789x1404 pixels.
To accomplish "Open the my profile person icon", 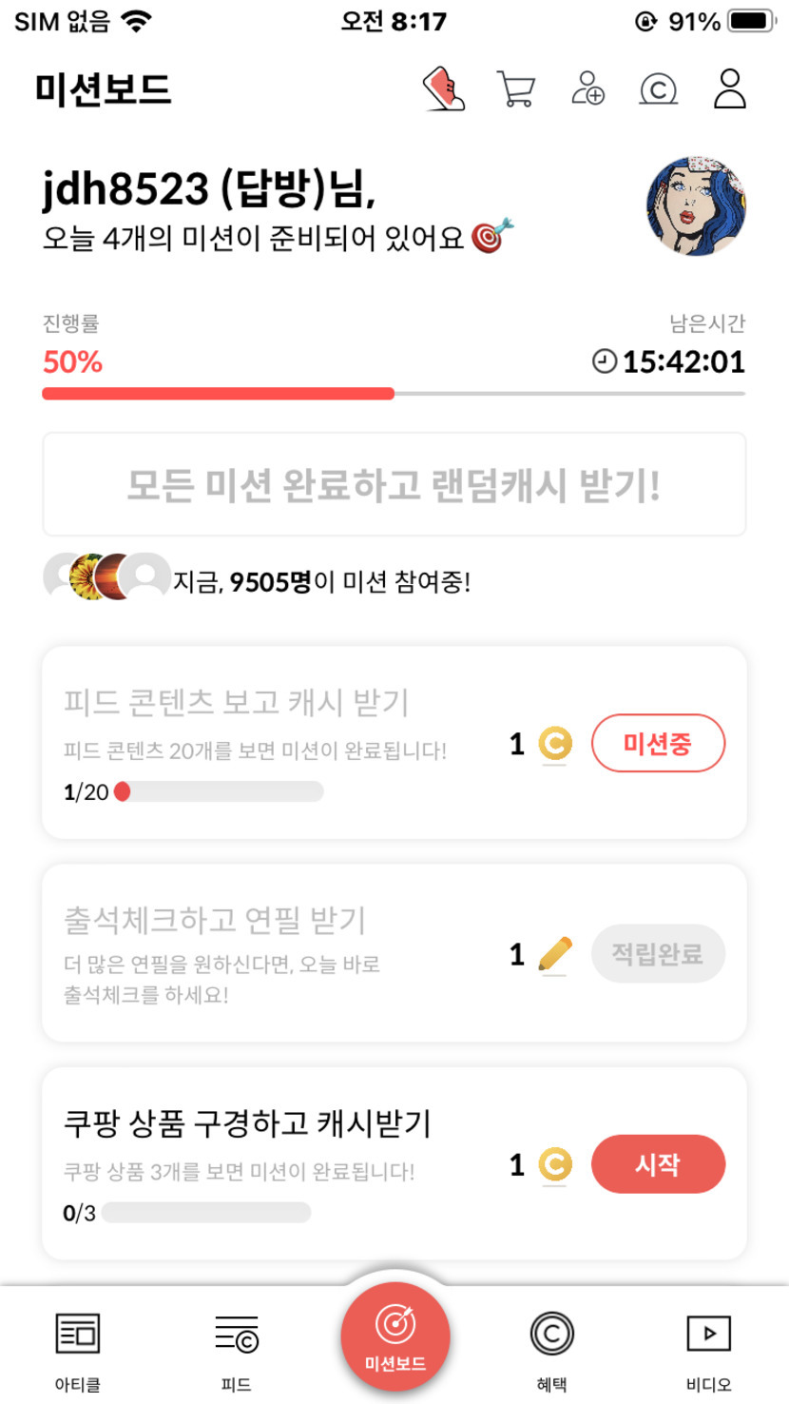I will tap(729, 89).
